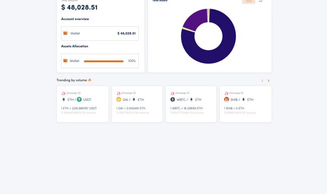Show next trending pairs with the right arrow
This screenshot has width=327, height=194.
coord(269,81)
